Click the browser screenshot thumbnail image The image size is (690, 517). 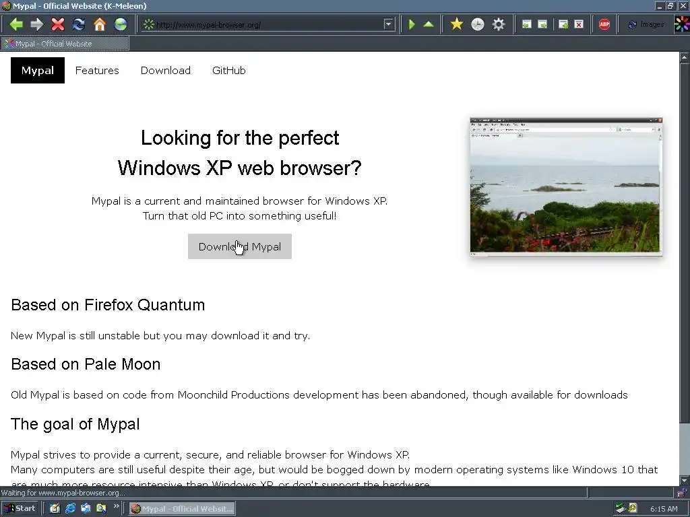pos(566,186)
